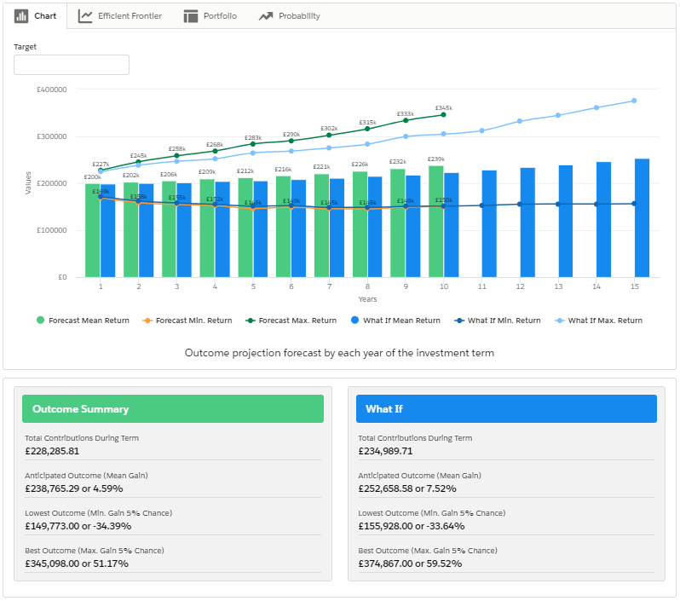Screen dimensions: 680x601
Task: Click the Probability trending arrow icon
Action: pyautogui.click(x=266, y=16)
